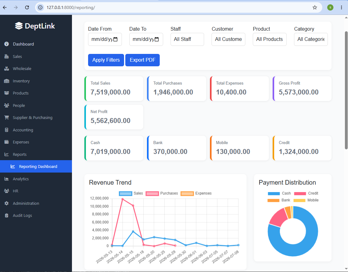Click the Inventory warehouse icon

pos(7,81)
